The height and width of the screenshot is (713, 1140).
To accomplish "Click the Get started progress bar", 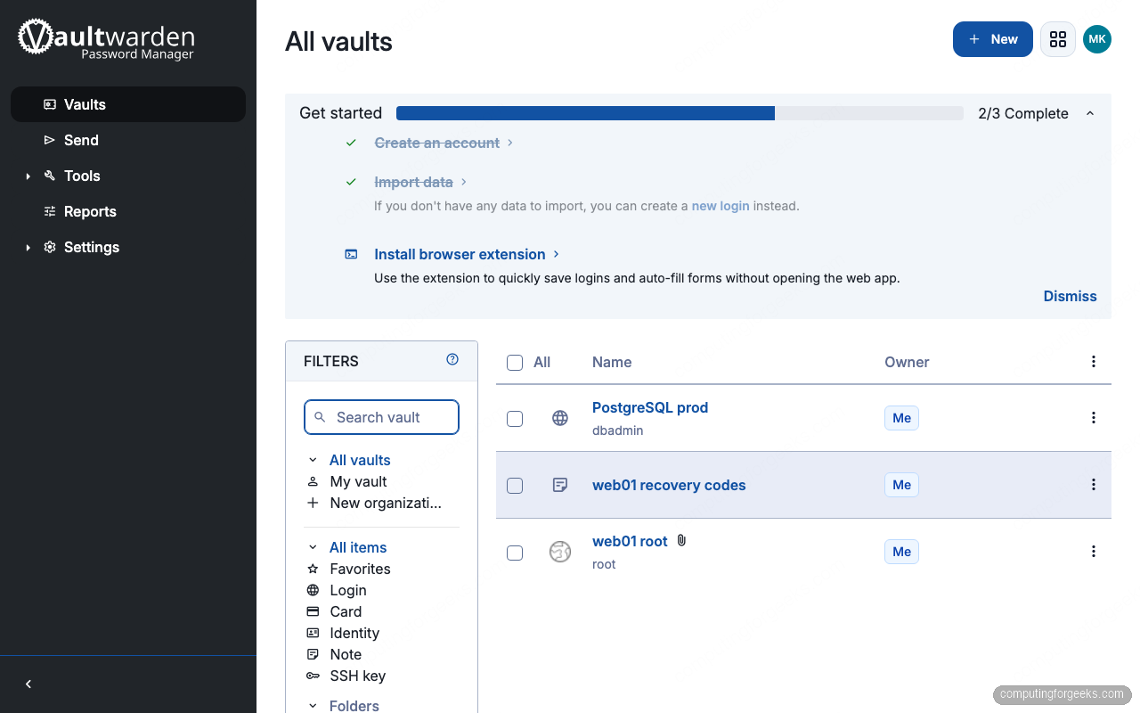I will point(680,113).
